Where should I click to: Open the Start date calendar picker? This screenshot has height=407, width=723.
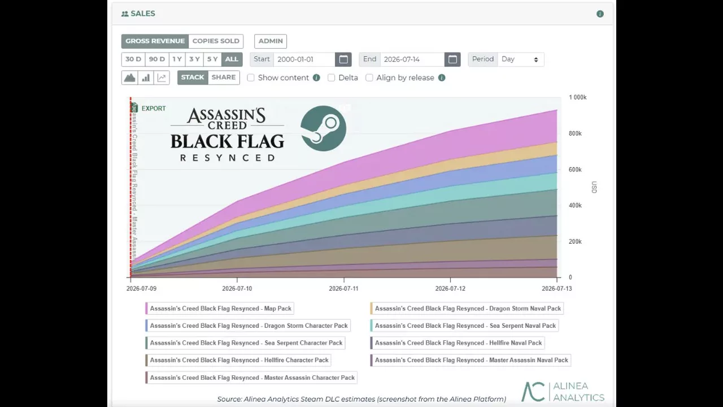coord(343,59)
